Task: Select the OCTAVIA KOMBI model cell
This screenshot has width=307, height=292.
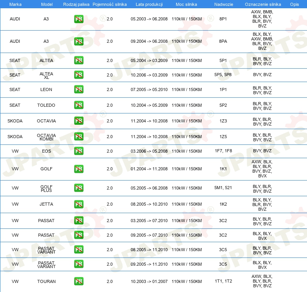Action: point(46,137)
